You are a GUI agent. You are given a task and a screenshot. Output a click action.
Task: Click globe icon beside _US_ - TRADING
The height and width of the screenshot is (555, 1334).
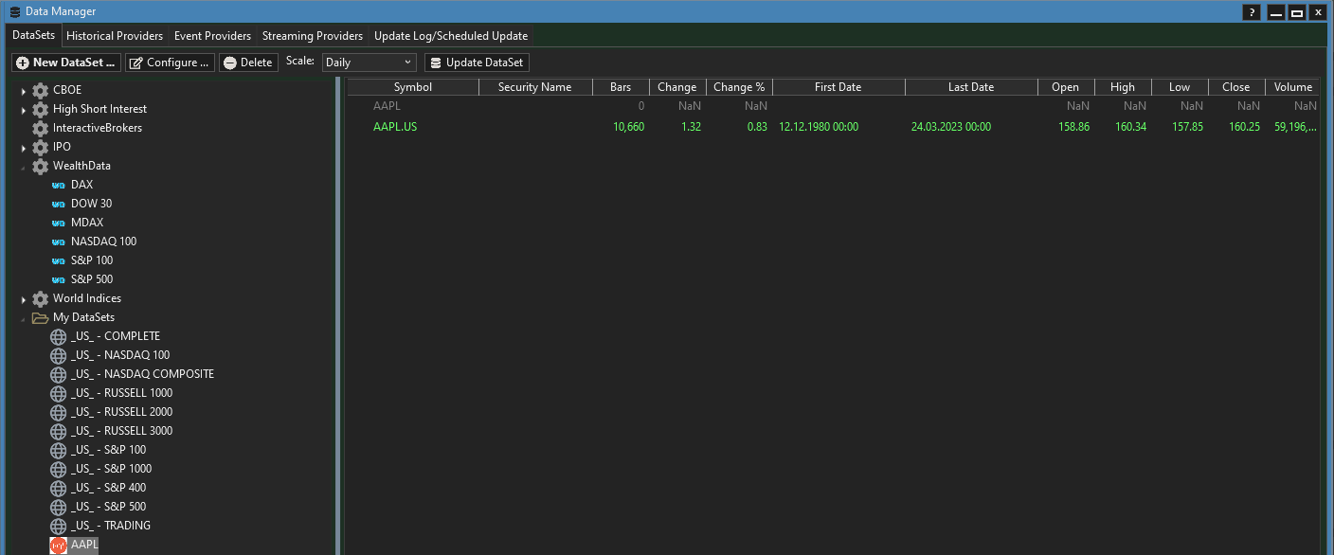click(58, 526)
